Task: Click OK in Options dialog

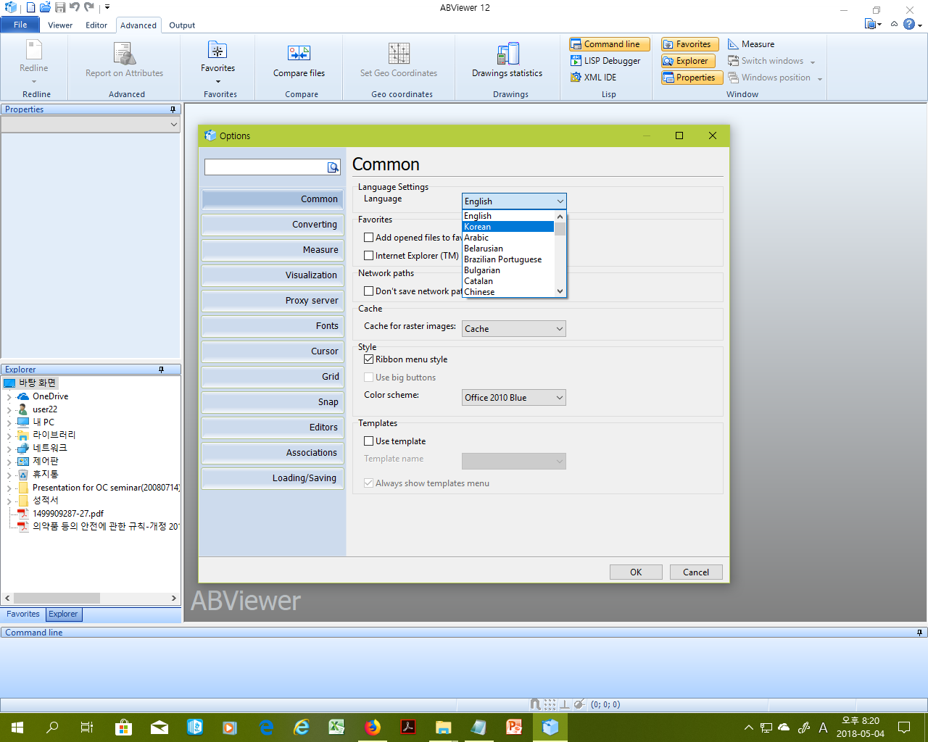Action: click(636, 572)
